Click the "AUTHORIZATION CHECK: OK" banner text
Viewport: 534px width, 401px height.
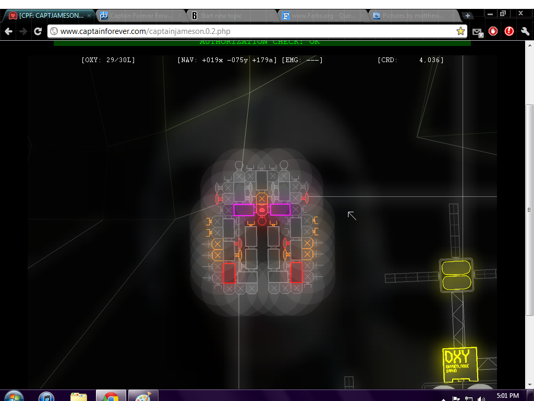tap(260, 42)
